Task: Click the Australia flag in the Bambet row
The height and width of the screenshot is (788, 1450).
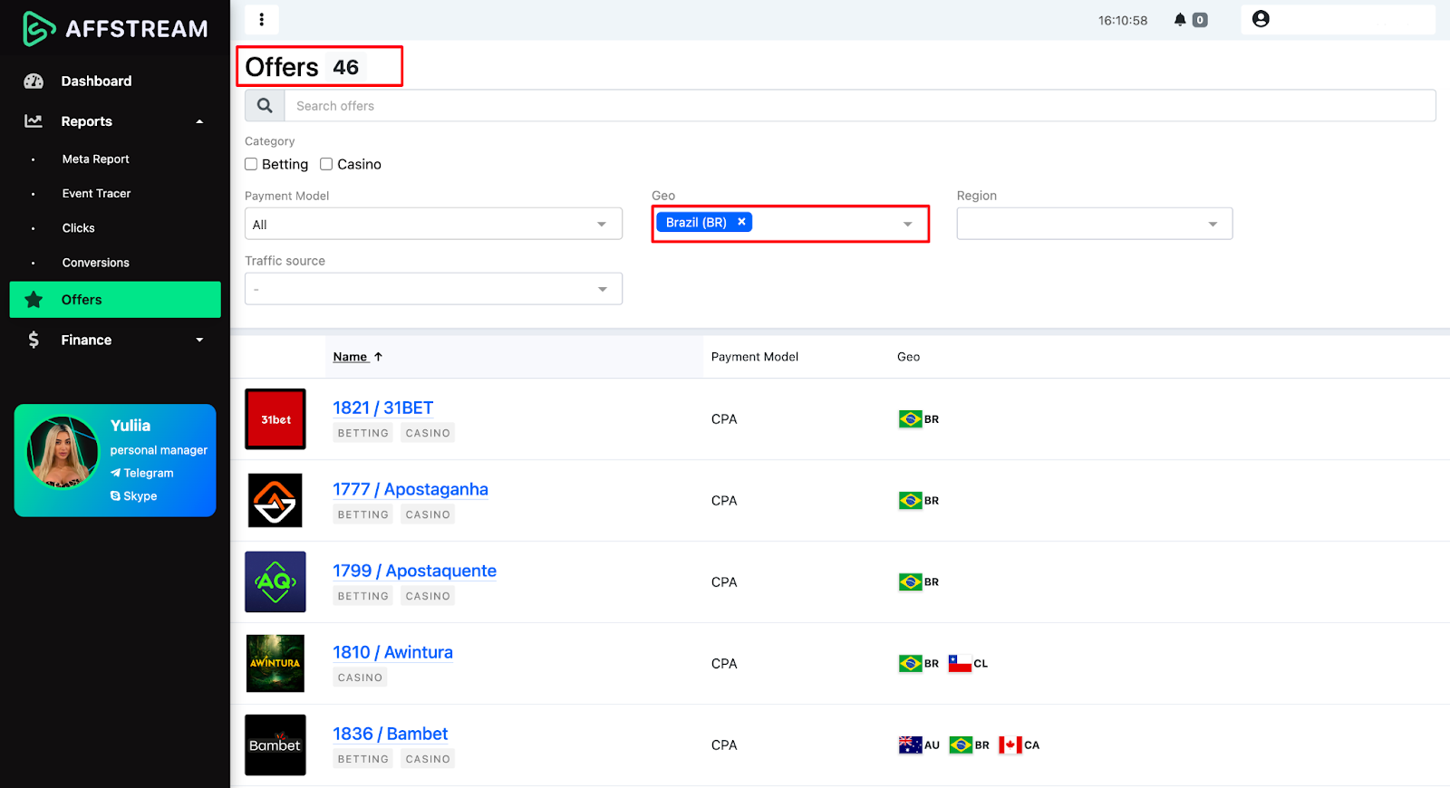Action: (910, 745)
